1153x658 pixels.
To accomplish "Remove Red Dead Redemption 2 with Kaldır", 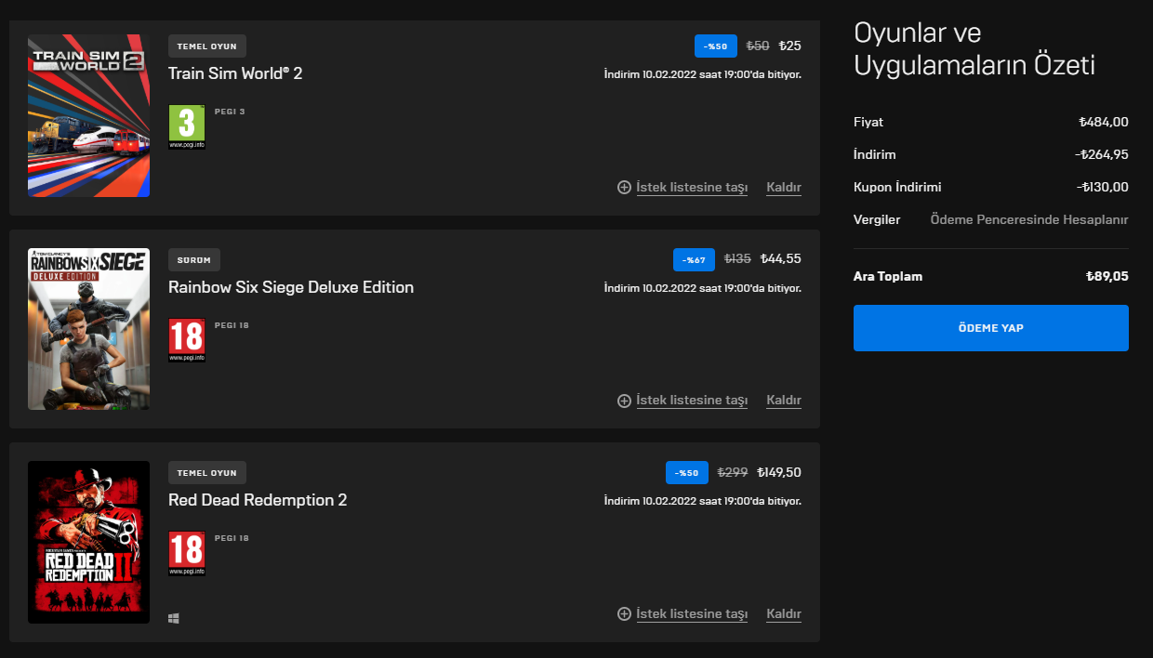I will tap(784, 613).
